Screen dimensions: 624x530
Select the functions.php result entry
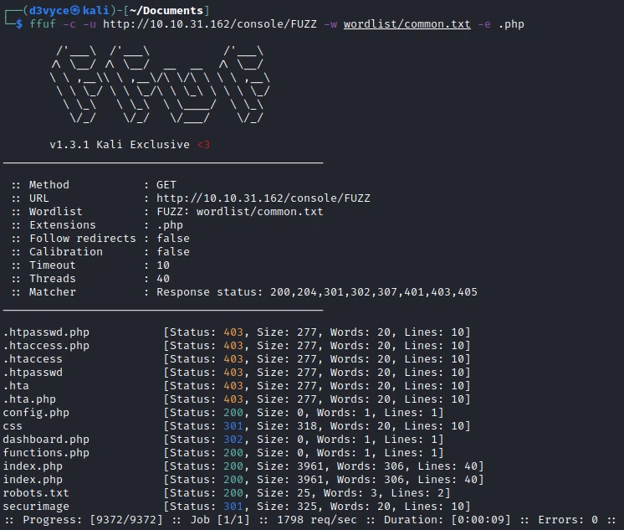coord(46,453)
